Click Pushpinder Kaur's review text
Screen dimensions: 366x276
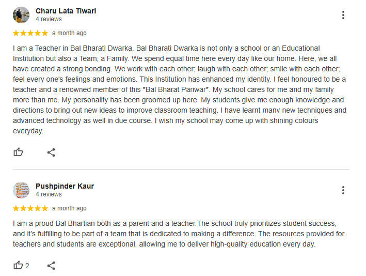(179, 234)
